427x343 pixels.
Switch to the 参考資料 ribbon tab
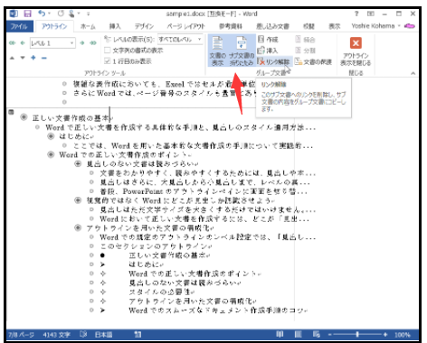pyautogui.click(x=231, y=26)
